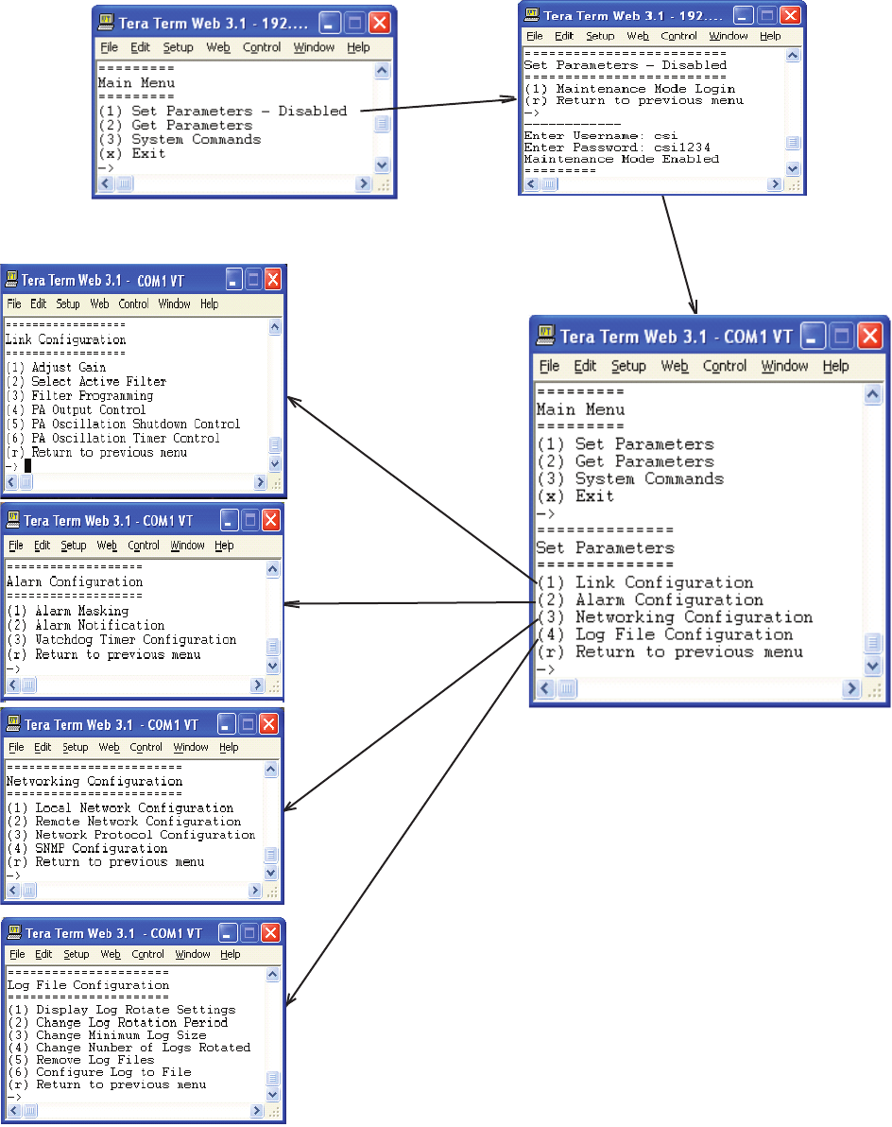Click horizontal scrollbar thumb in Alarm Configuration window

(x=28, y=685)
